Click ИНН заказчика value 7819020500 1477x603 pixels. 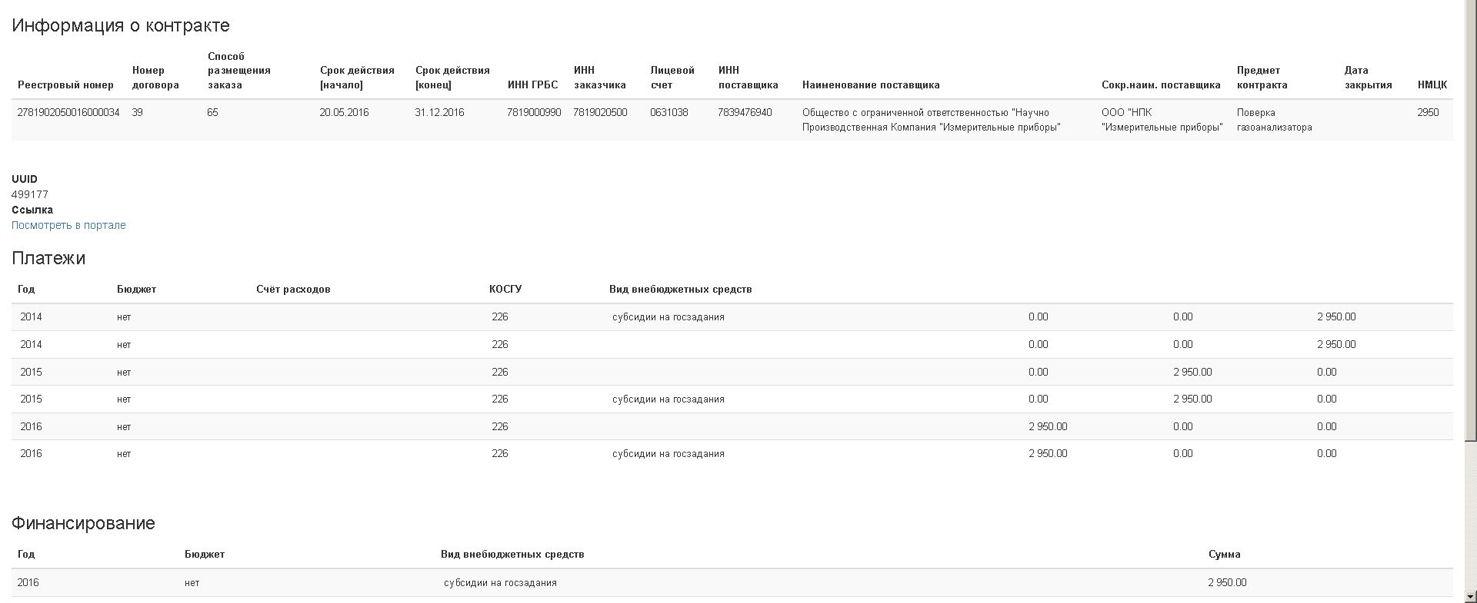(x=600, y=112)
